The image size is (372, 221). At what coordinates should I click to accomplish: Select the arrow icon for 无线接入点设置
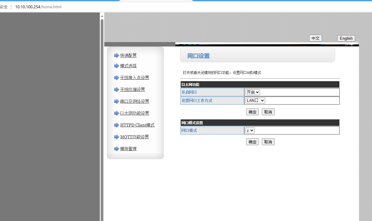[116, 78]
